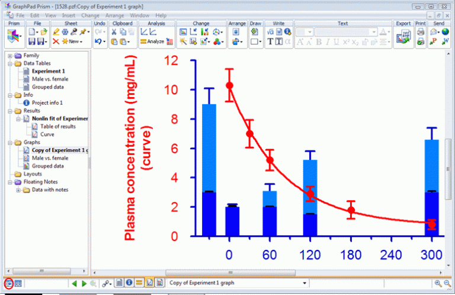Expand the Family folder
This screenshot has width=455, height=295.
click(x=10, y=56)
